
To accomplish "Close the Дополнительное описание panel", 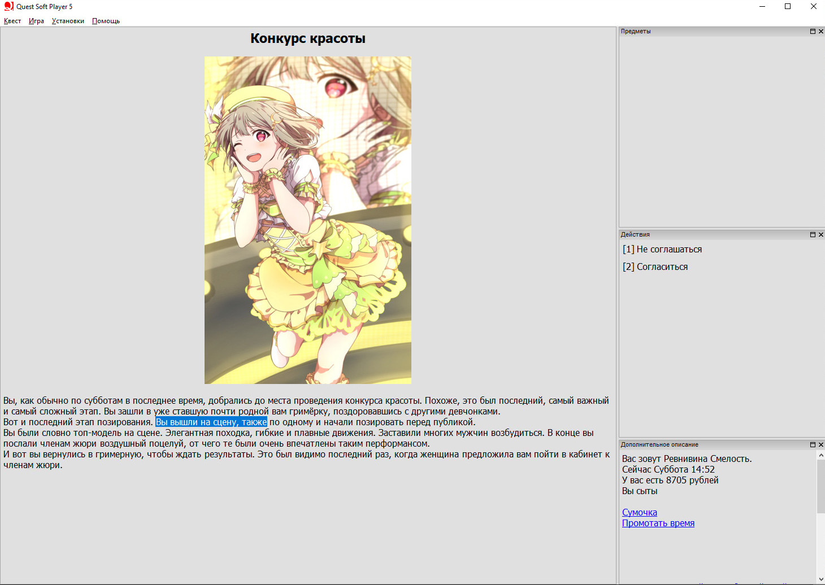I will click(x=821, y=444).
